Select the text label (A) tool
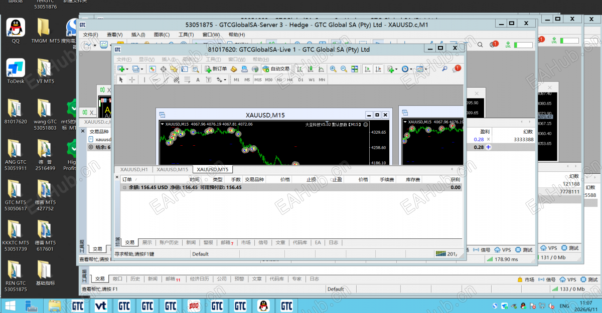The image size is (602, 313). tap(198, 80)
